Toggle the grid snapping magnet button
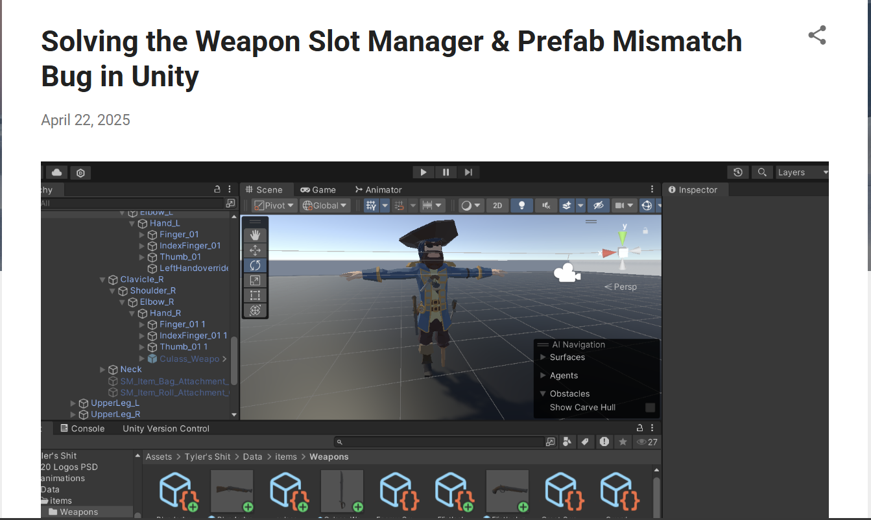 click(400, 206)
